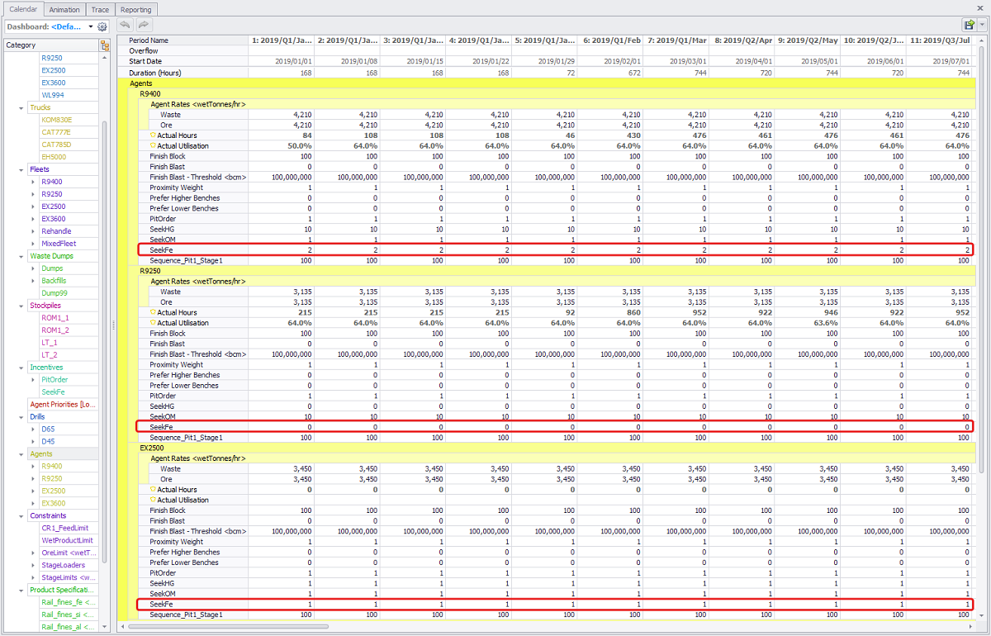
Task: Select CR1_FeedLimit under Constraints
Action: pos(60,528)
